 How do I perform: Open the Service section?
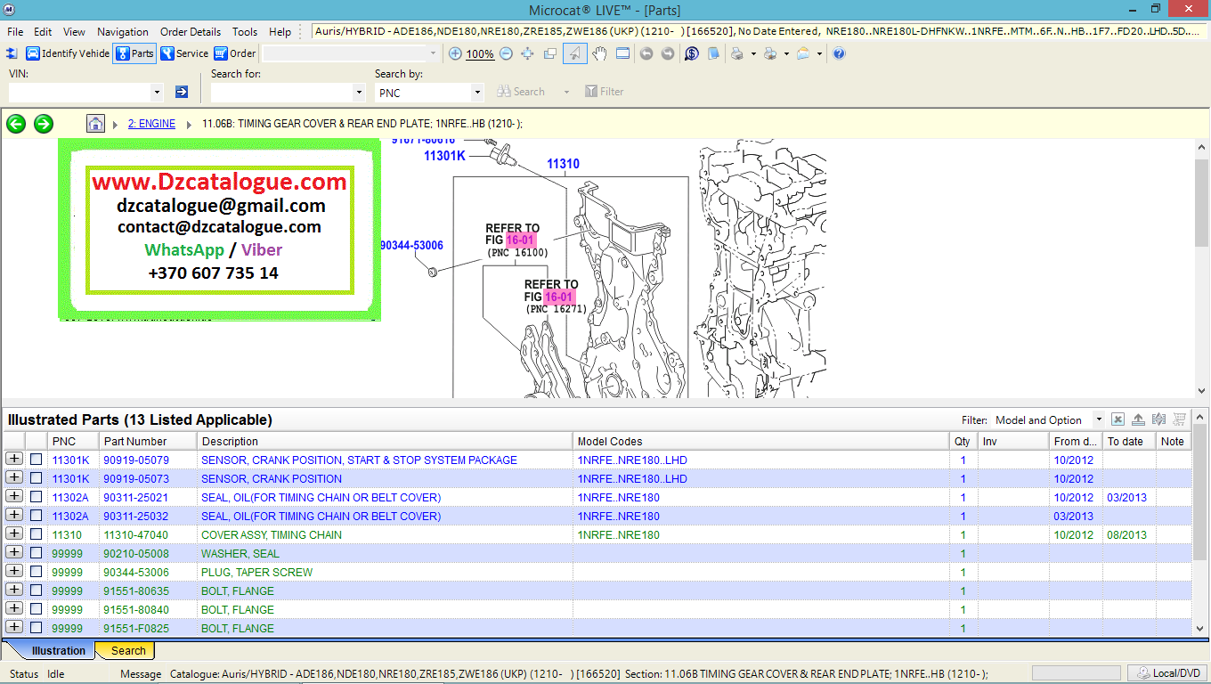184,53
